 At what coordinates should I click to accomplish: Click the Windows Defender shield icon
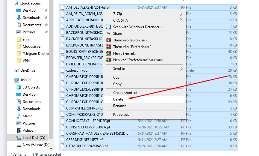click(x=108, y=27)
